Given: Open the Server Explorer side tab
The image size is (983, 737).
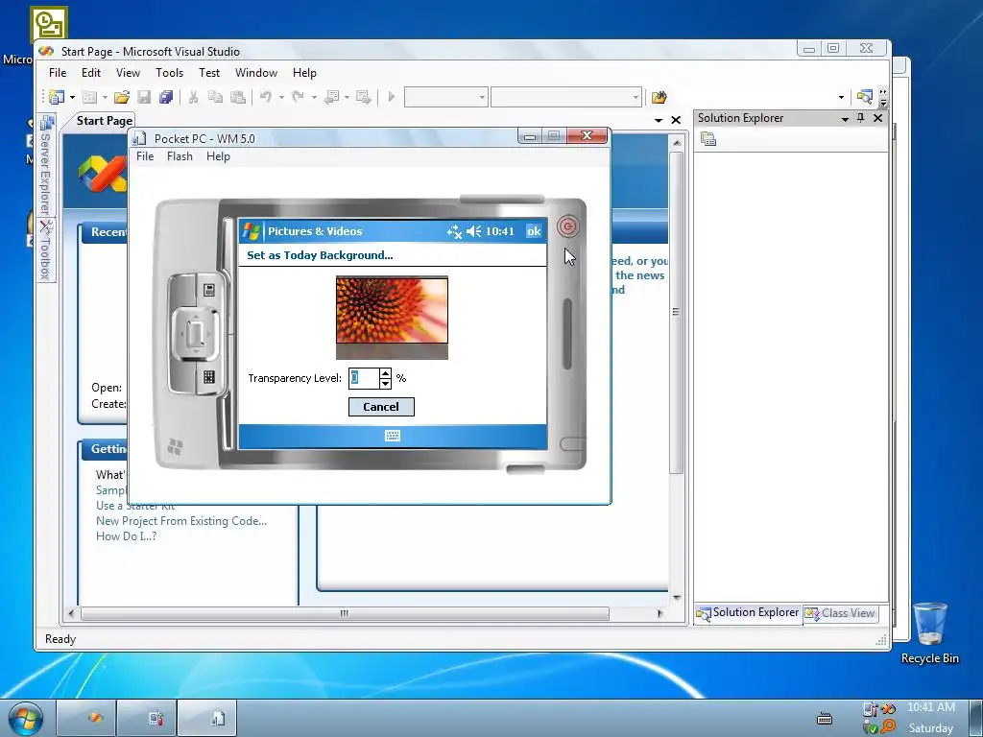Looking at the screenshot, I should 46,165.
